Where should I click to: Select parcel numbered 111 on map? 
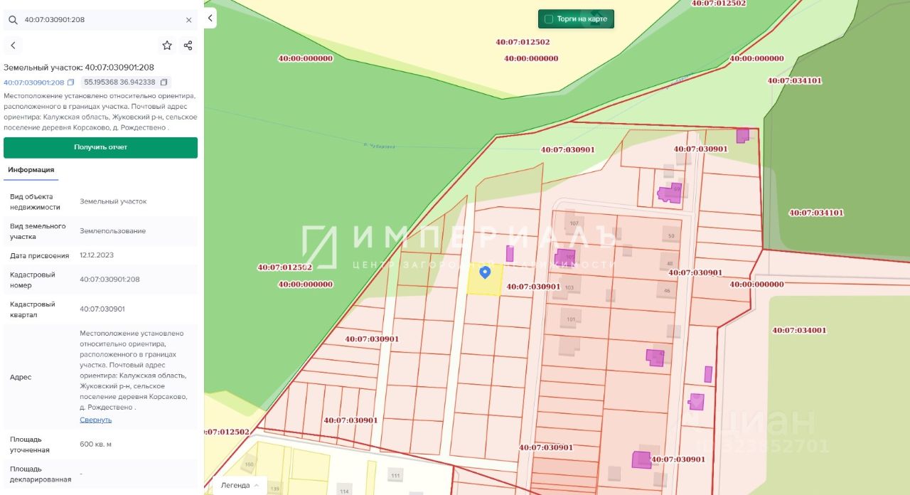coord(395,475)
